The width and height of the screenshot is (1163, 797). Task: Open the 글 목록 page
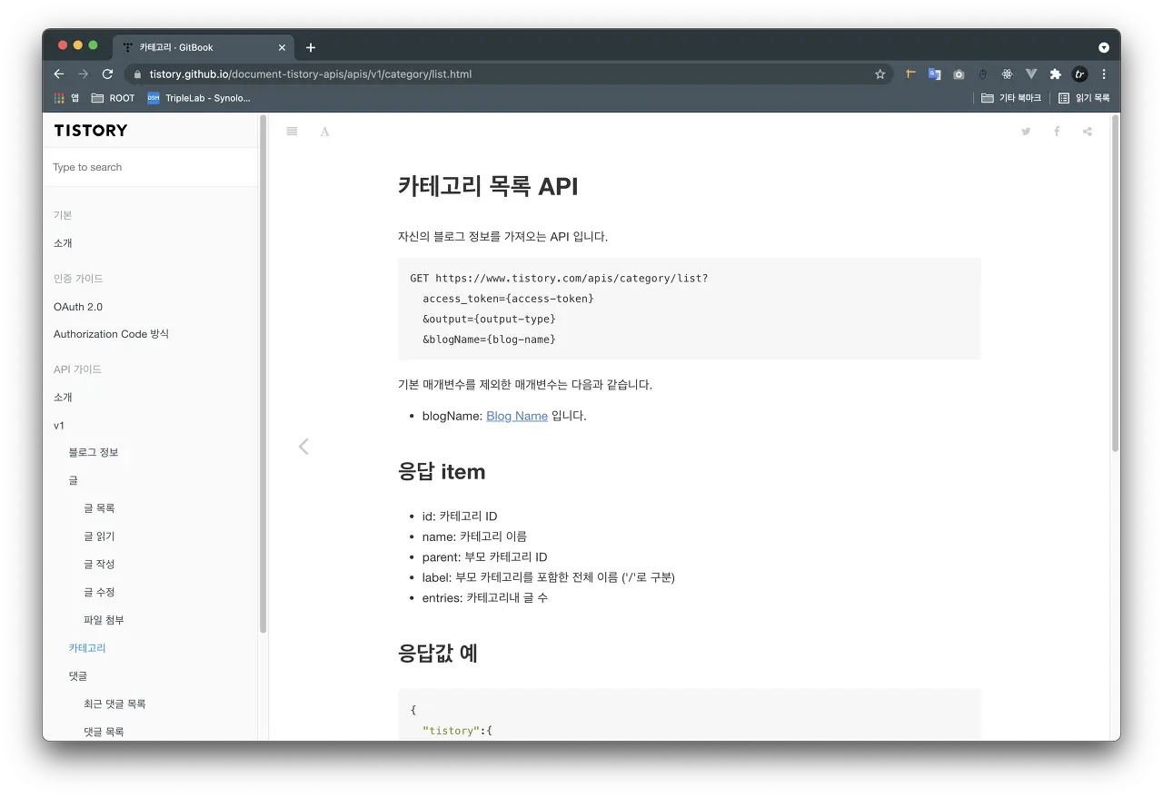pyautogui.click(x=99, y=508)
